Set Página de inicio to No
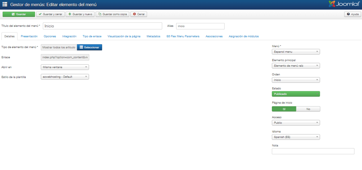This screenshot has width=362, height=170. click(308, 109)
